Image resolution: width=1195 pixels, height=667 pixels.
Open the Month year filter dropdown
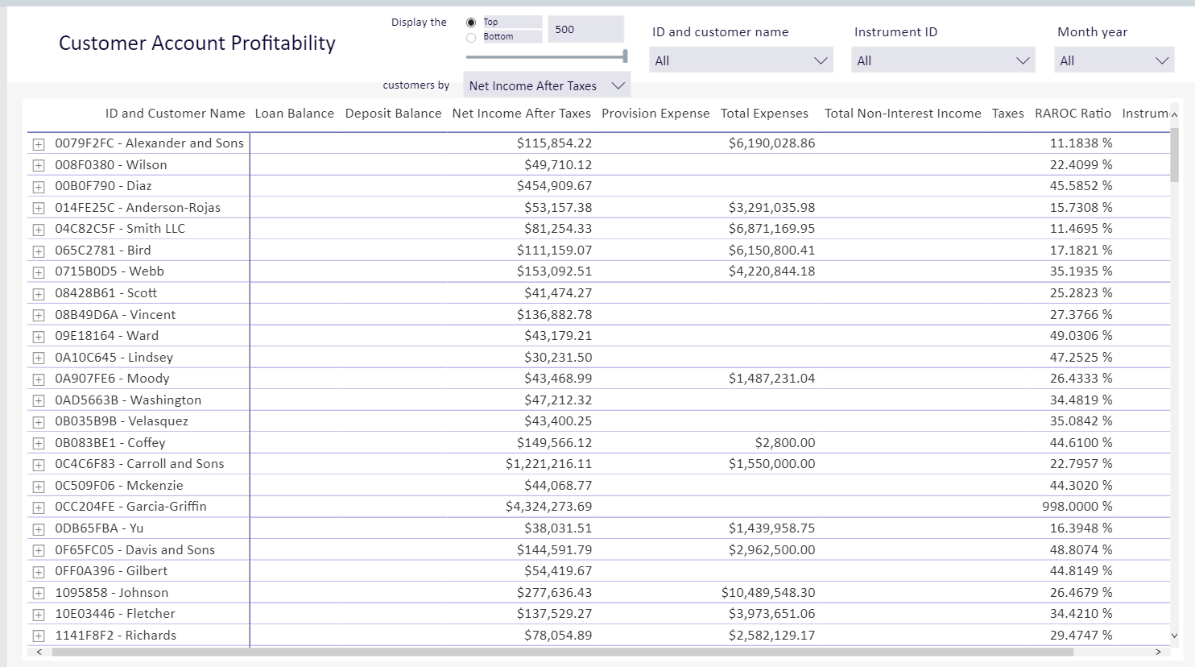point(1114,60)
